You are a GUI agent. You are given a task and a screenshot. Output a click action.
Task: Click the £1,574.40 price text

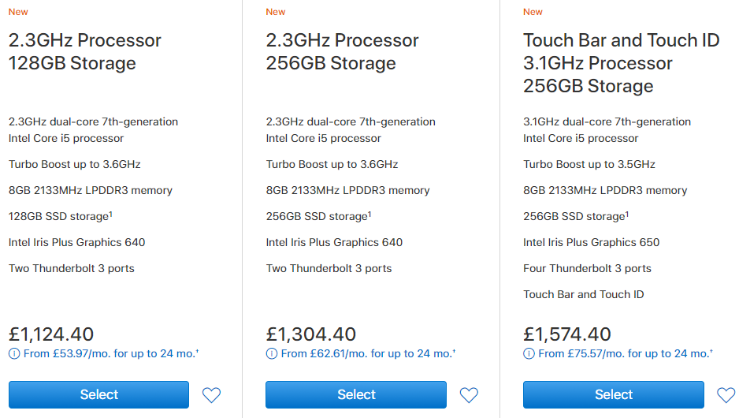point(567,334)
